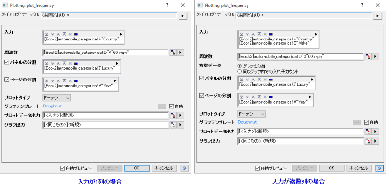
Task: Left dialog: move 入力 list item up
Action: coord(58,34)
